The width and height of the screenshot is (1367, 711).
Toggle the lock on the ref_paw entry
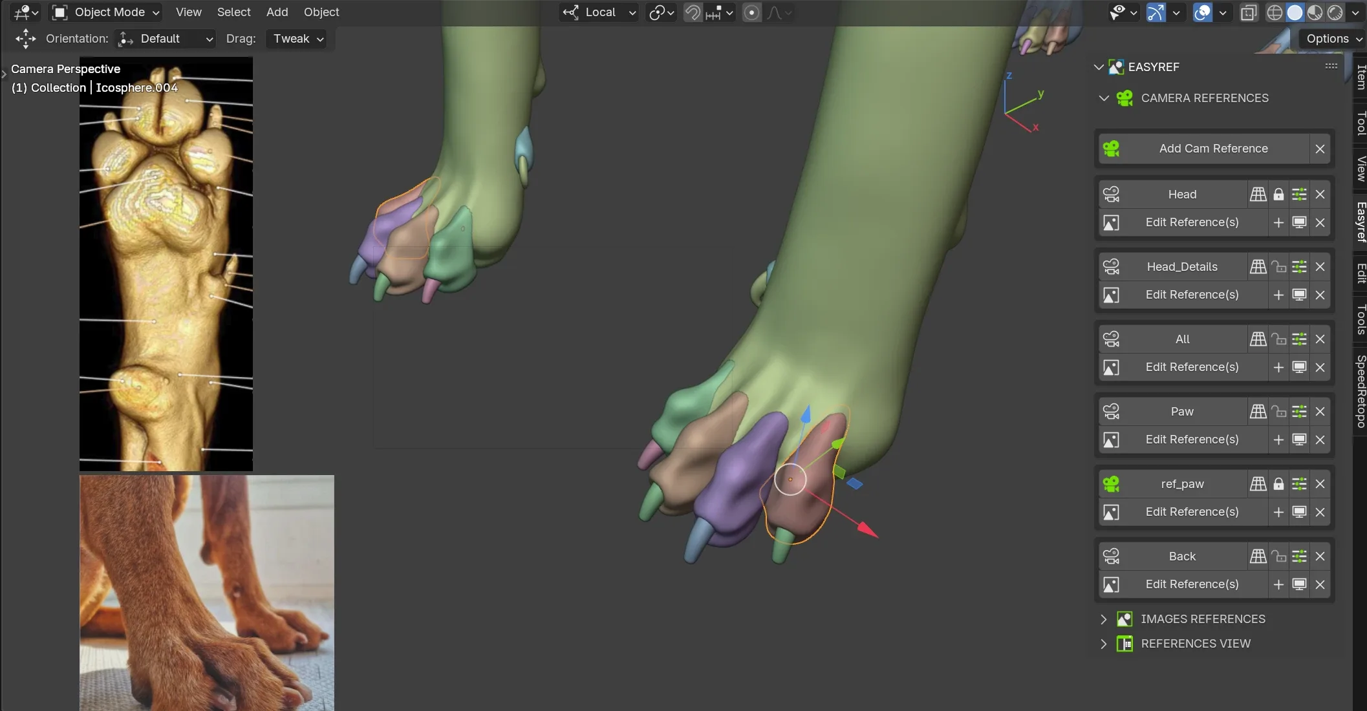pyautogui.click(x=1279, y=483)
